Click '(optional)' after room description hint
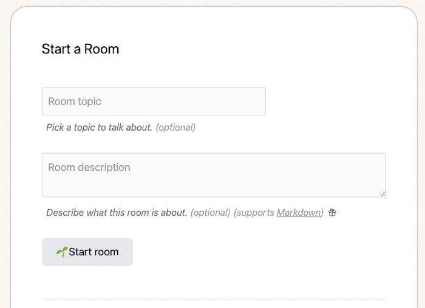This screenshot has width=425, height=308. click(210, 213)
